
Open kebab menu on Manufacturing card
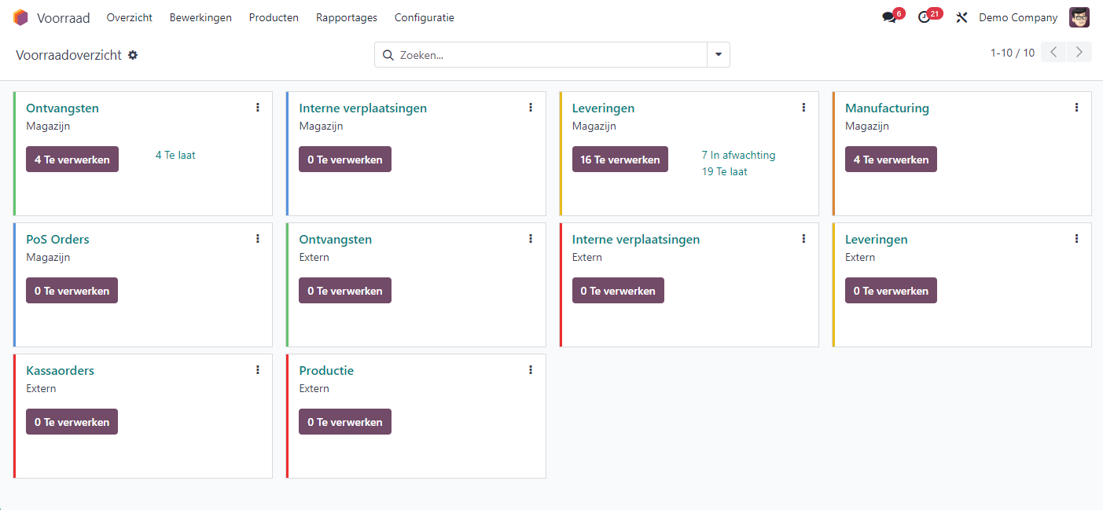pos(1076,108)
